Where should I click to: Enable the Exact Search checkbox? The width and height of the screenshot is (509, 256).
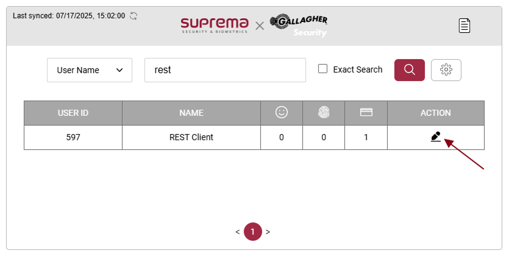323,69
